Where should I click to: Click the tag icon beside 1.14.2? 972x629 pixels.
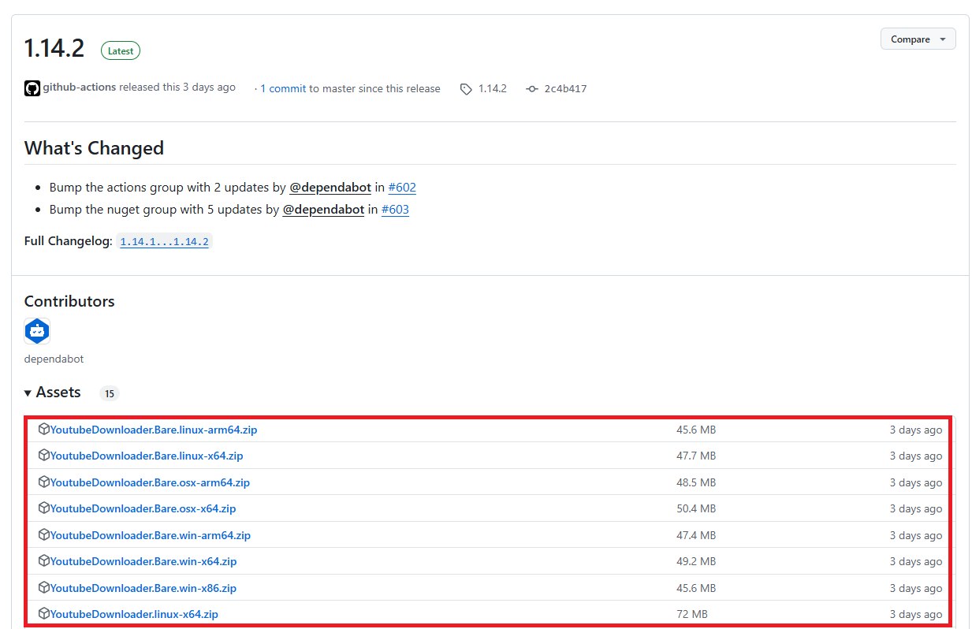[466, 89]
